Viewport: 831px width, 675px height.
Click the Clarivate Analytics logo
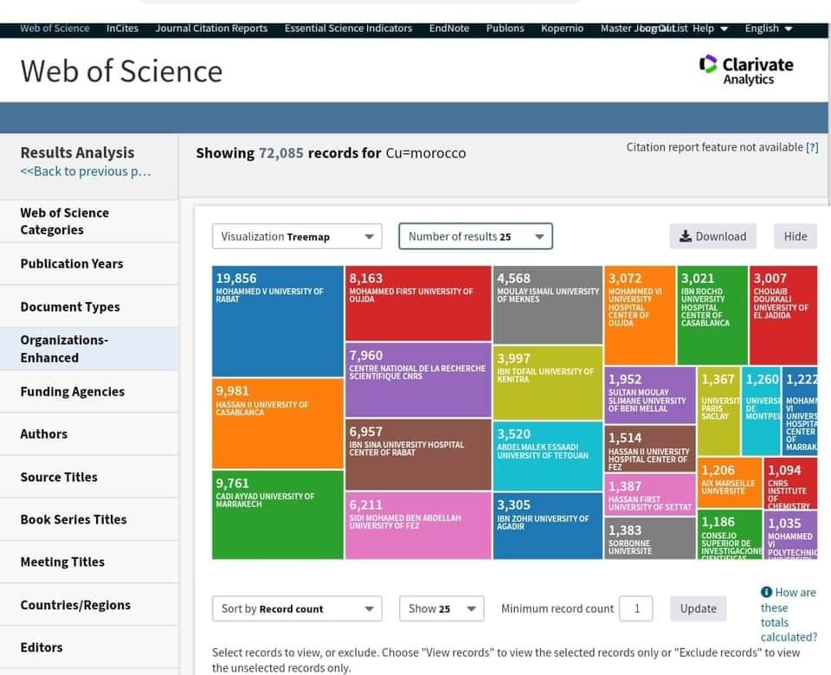(746, 70)
